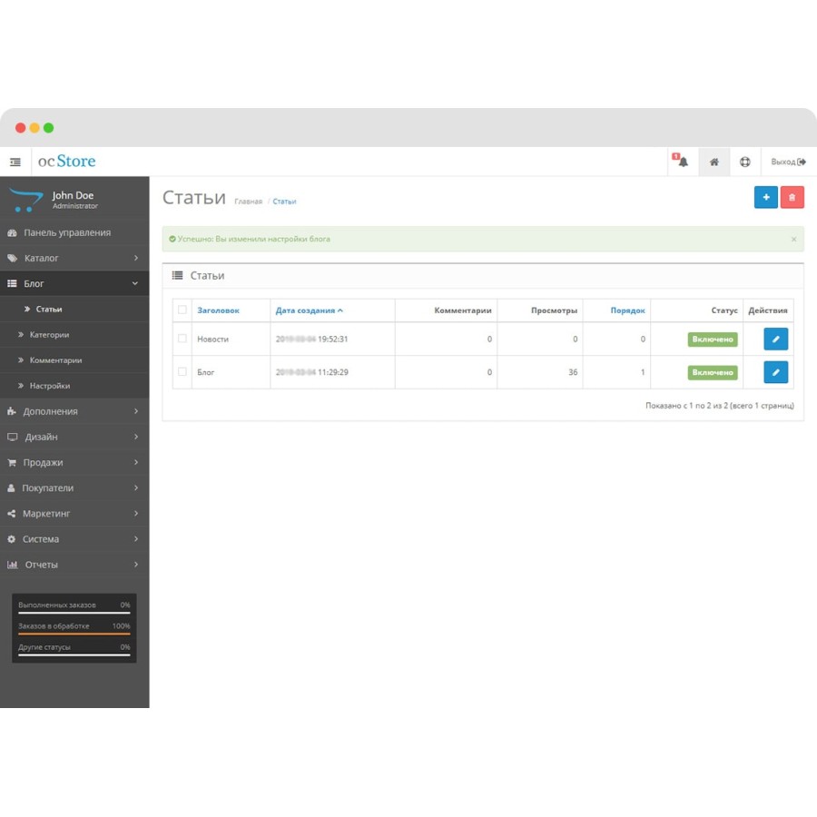This screenshot has width=817, height=817.
Task: Expand the Система menu chevron
Action: 135,538
